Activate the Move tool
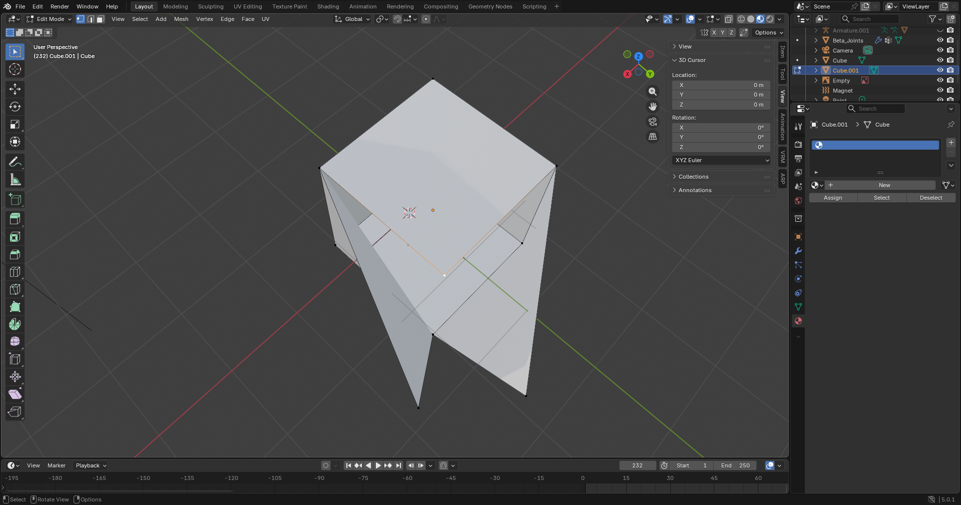Screen dimensions: 961x505 15,89
